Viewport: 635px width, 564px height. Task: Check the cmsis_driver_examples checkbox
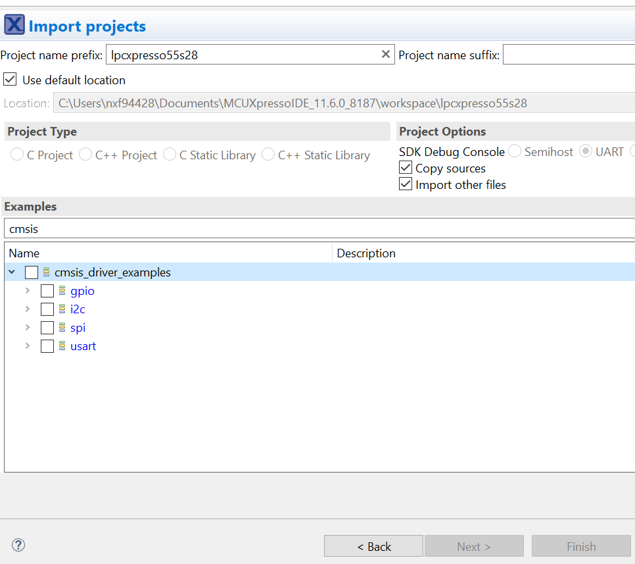point(31,272)
